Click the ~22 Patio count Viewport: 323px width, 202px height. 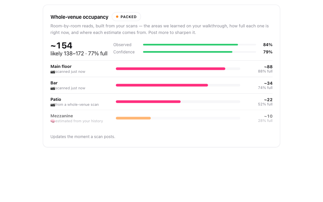point(268,100)
